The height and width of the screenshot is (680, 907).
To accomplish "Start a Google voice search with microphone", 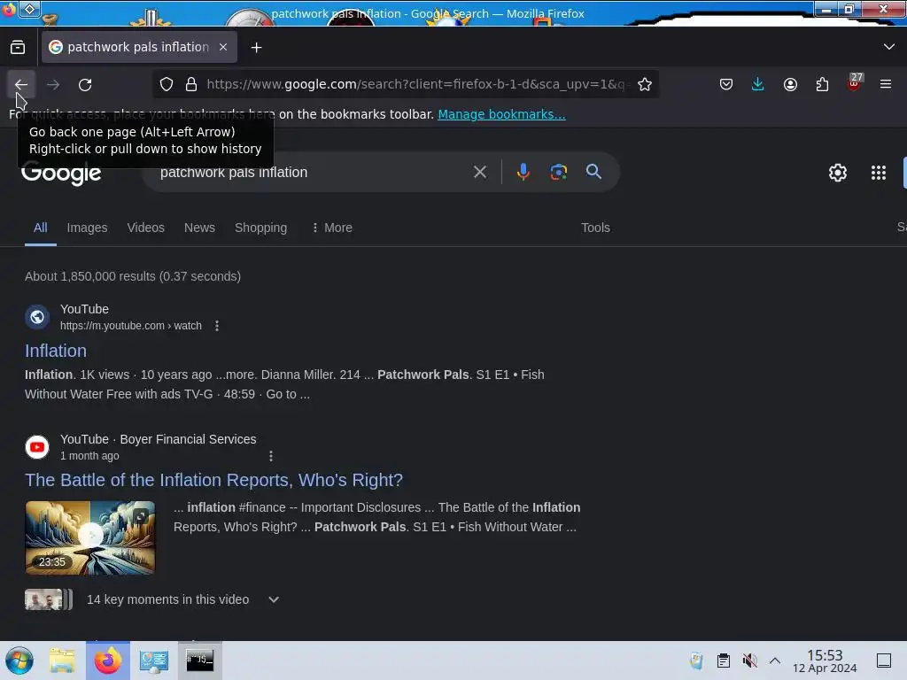I will click(x=523, y=172).
